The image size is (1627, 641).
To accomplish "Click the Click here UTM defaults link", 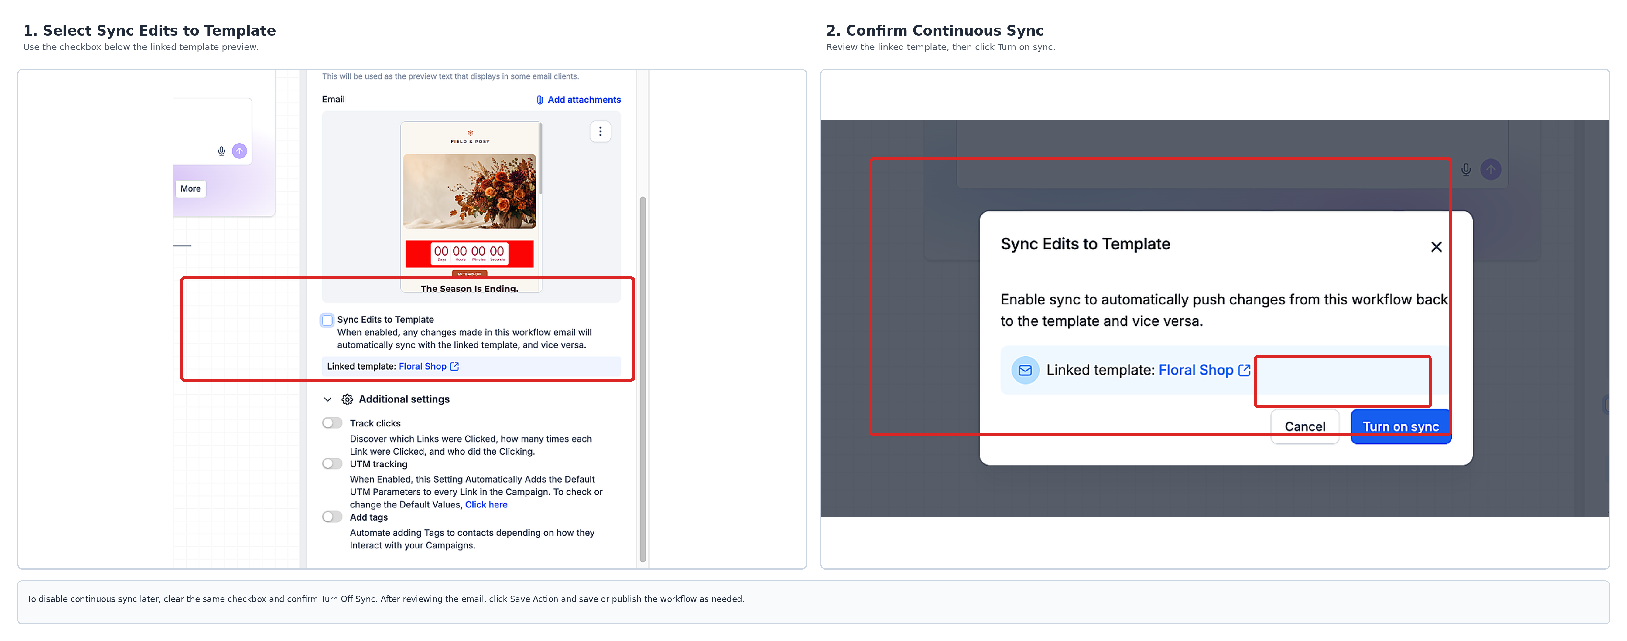I will [x=486, y=505].
